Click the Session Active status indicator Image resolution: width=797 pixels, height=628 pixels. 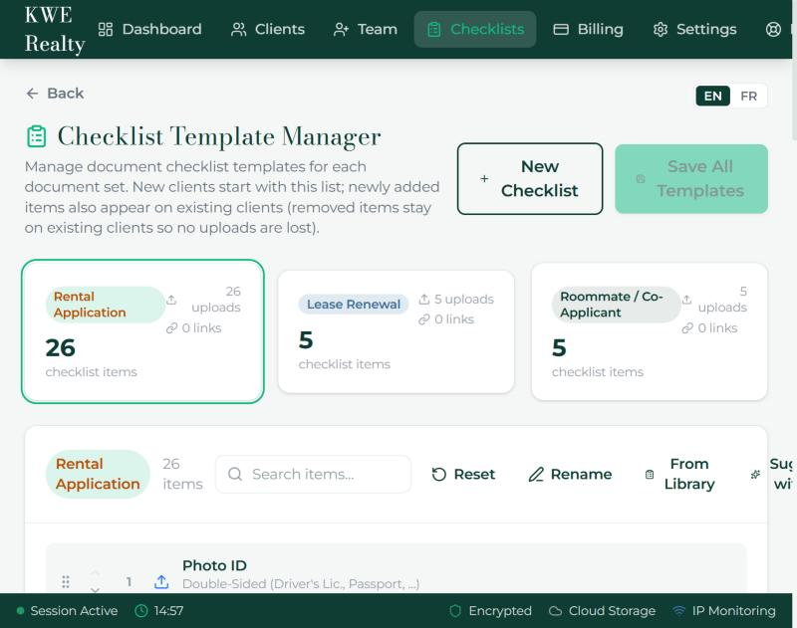click(x=67, y=611)
